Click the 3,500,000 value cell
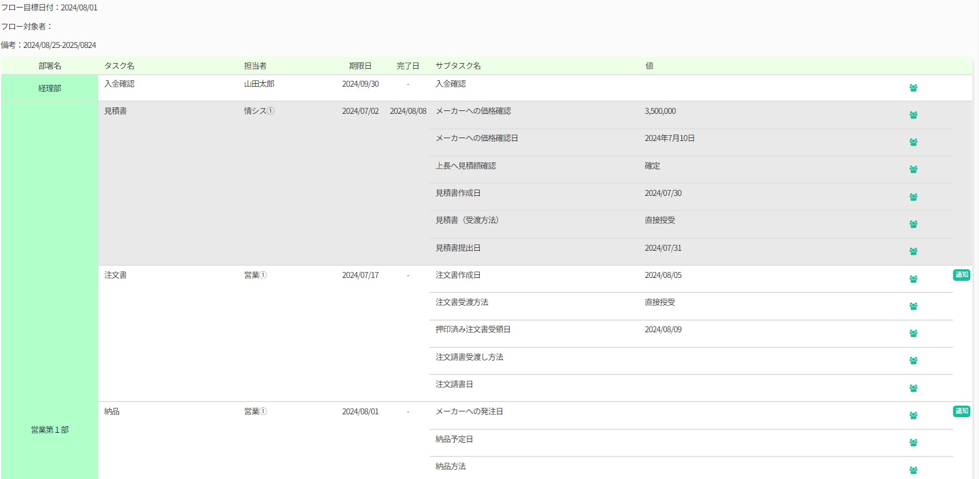 (x=660, y=111)
